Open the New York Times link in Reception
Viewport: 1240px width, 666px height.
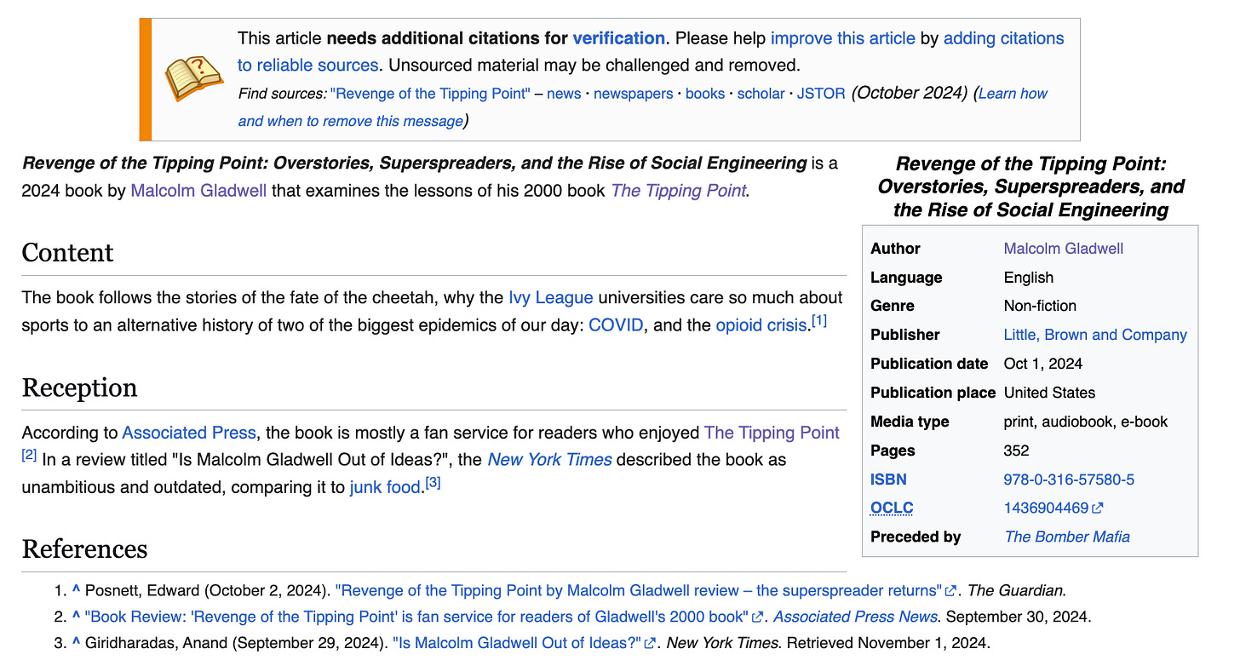pyautogui.click(x=550, y=460)
